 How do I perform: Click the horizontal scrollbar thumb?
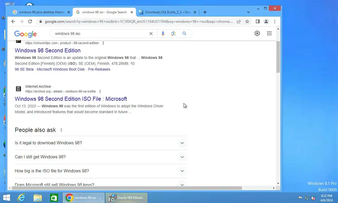pos(126,188)
